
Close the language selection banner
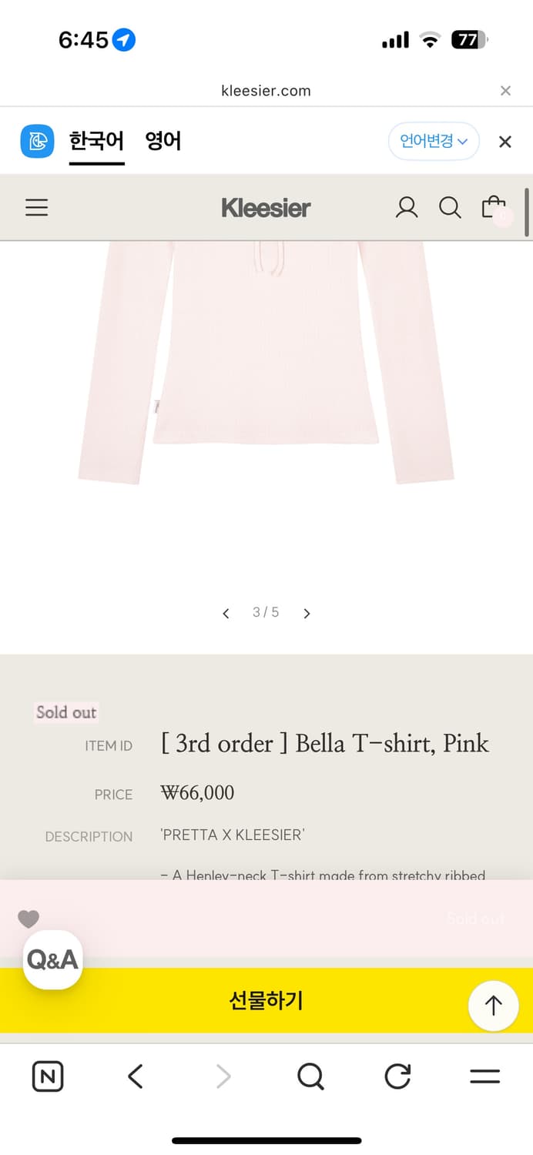[x=505, y=141]
